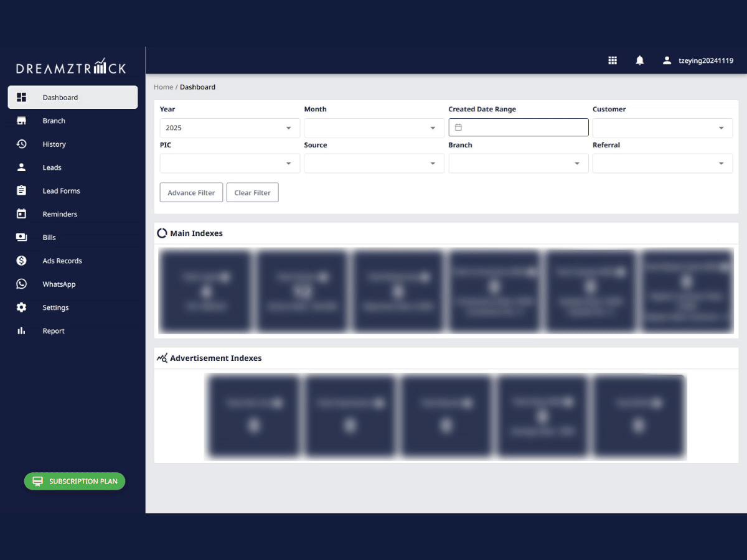The height and width of the screenshot is (560, 747).
Task: Select Reminders from the sidebar
Action: pyautogui.click(x=60, y=214)
